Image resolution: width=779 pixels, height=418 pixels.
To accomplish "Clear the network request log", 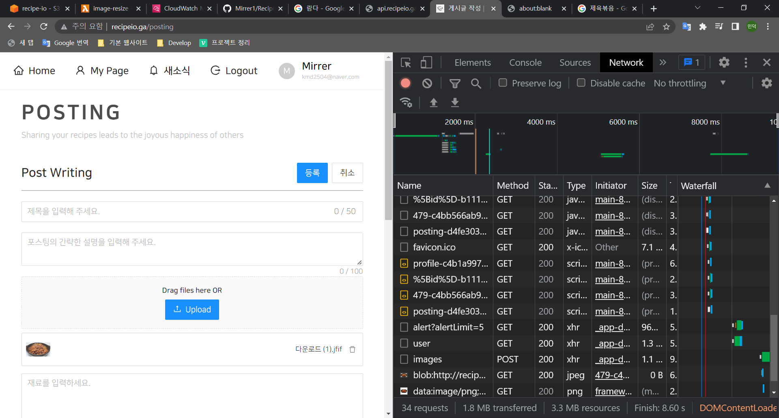I will pyautogui.click(x=427, y=83).
